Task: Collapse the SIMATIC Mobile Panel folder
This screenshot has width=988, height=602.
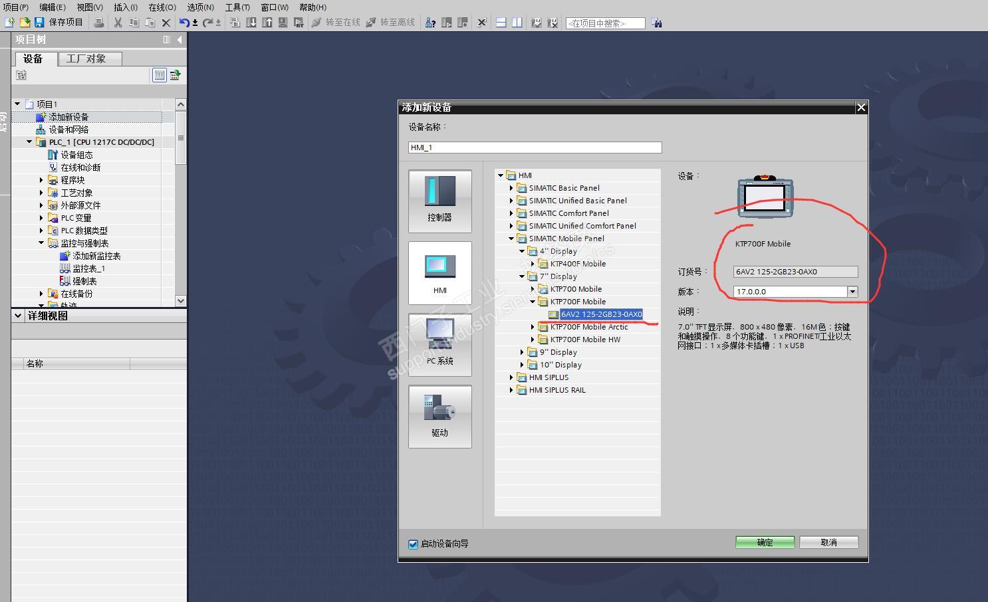Action: (x=511, y=239)
